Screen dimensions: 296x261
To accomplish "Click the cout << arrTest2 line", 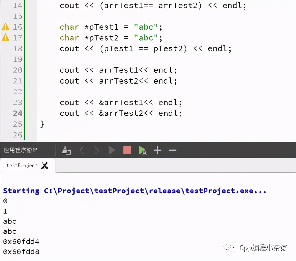I will click(118, 81).
